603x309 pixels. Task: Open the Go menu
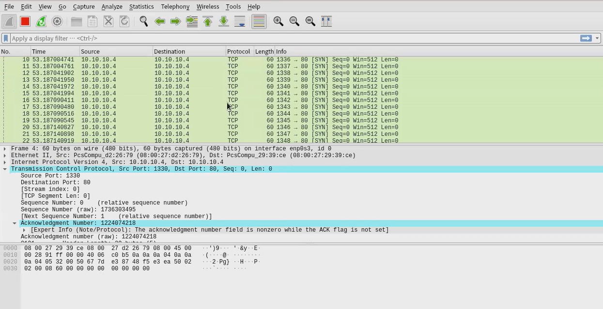pos(62,6)
